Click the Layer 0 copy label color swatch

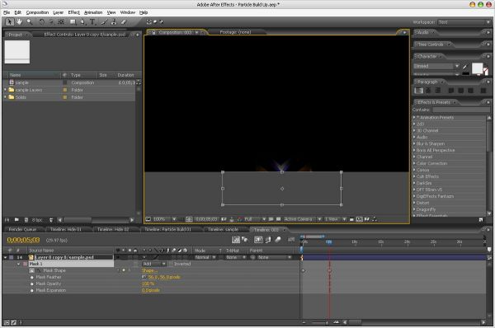pyautogui.click(x=11, y=257)
